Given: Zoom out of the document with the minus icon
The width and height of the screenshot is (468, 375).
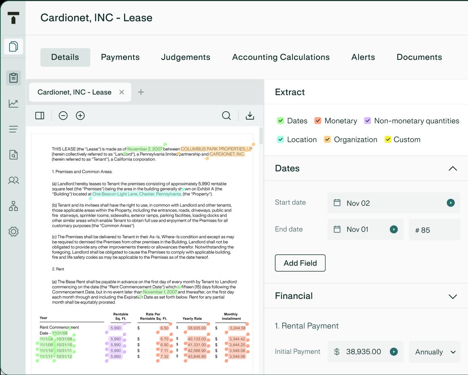Looking at the screenshot, I should coord(63,116).
